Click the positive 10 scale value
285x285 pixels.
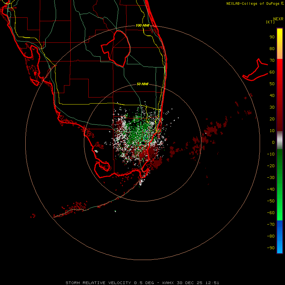point(272,131)
